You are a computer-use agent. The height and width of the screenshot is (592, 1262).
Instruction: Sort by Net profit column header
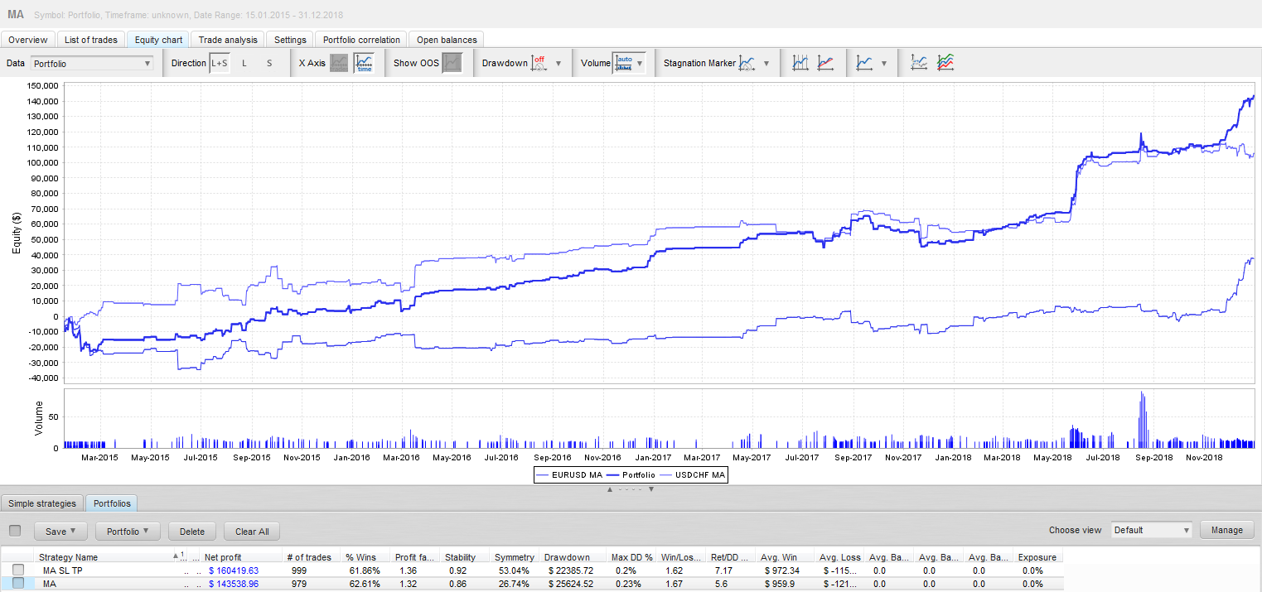224,557
